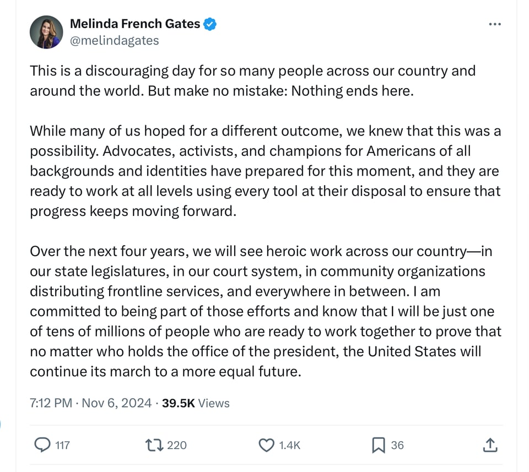Click the reply speech bubble icon
529x472 pixels.
[42, 444]
